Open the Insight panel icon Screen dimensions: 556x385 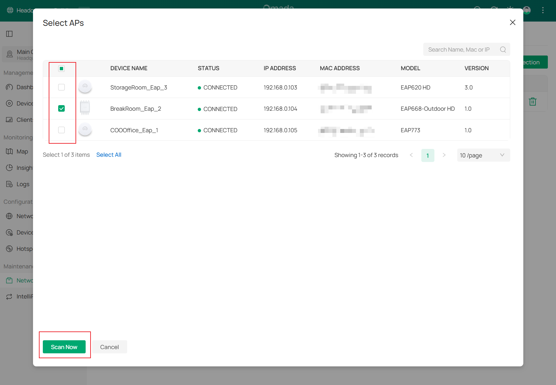pos(10,168)
